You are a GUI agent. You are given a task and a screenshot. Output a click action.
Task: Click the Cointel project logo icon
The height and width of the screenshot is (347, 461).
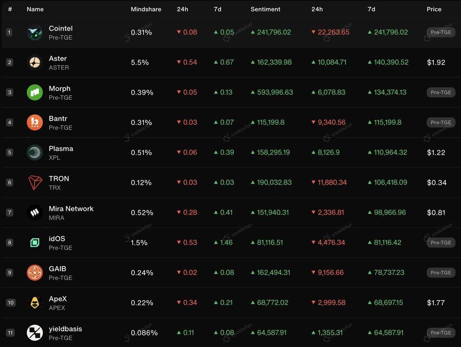tap(35, 33)
